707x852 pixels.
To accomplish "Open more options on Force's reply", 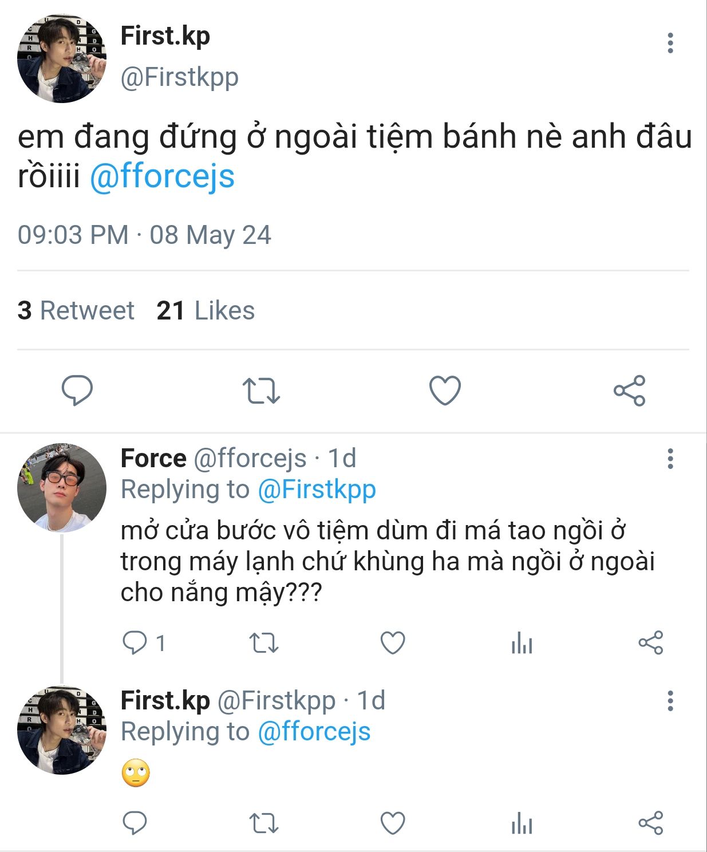I will [x=670, y=459].
